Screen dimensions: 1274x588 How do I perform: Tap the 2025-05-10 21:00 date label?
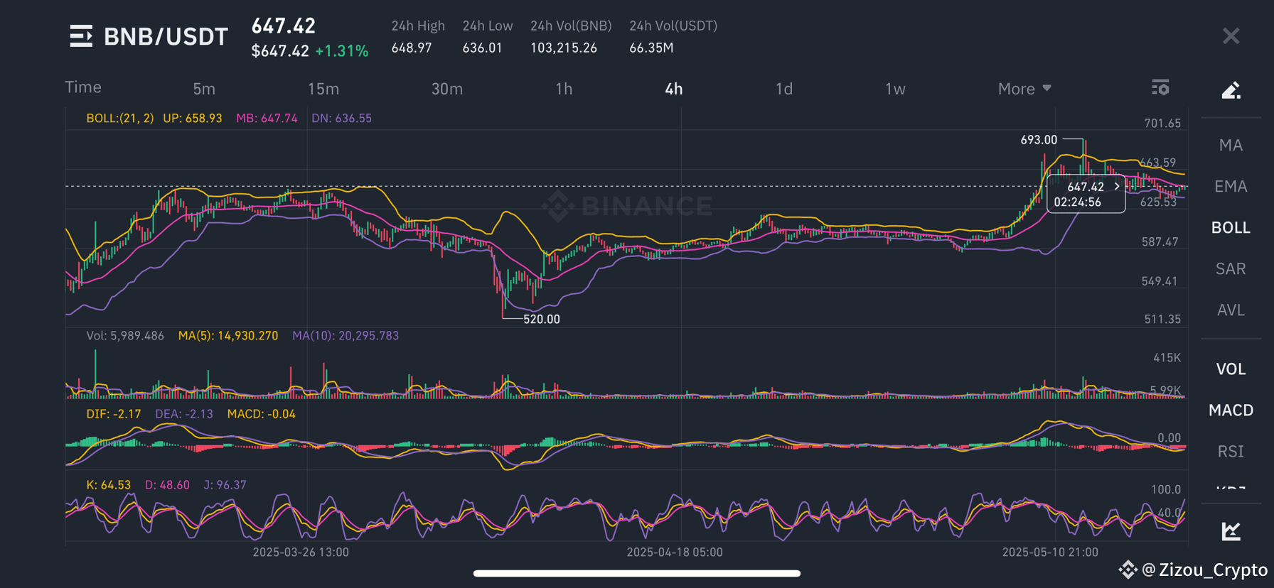(x=1050, y=552)
